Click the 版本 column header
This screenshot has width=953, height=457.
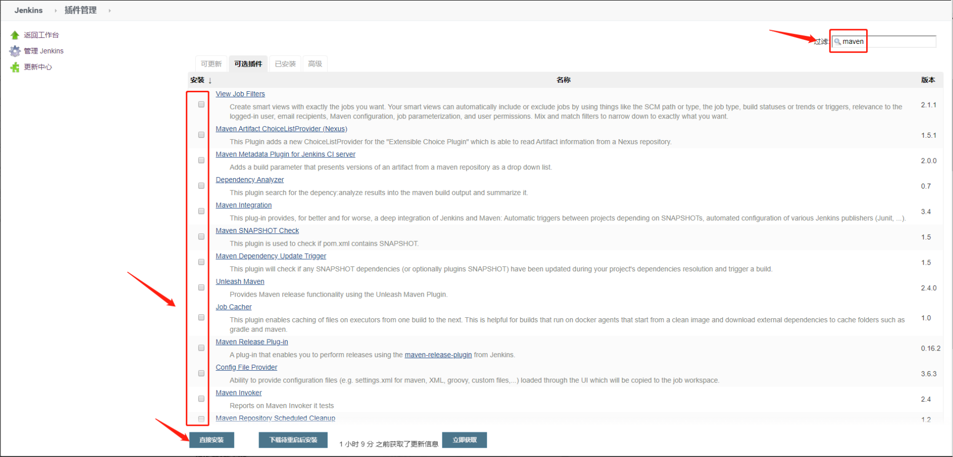pos(928,80)
